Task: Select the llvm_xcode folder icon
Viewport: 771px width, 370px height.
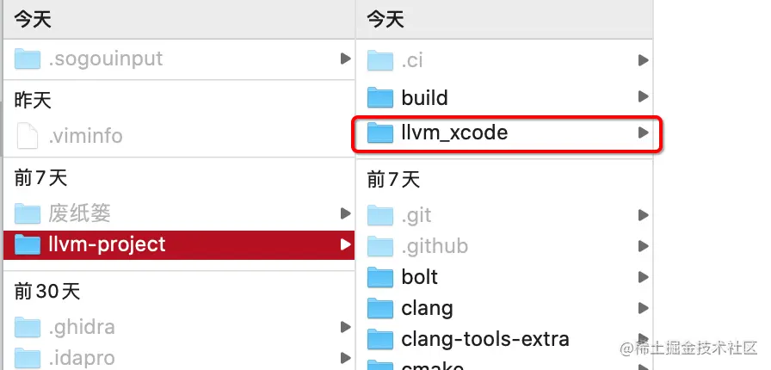Action: click(x=380, y=133)
